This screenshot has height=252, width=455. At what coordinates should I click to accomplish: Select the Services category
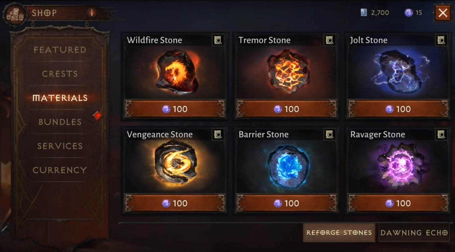[x=60, y=146]
